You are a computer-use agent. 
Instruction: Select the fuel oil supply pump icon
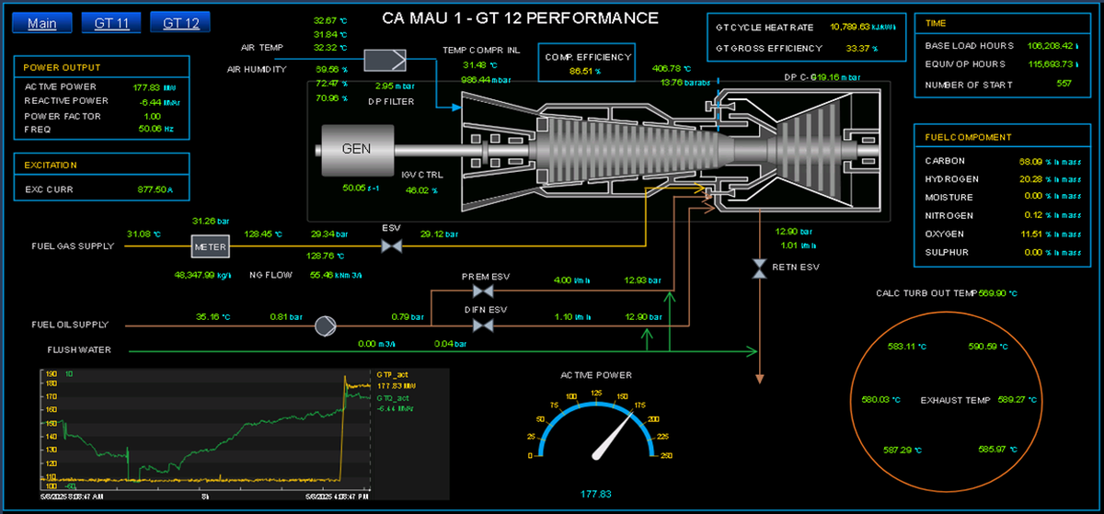(x=326, y=326)
